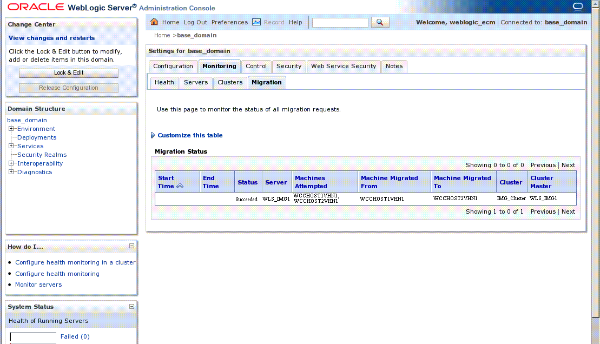Click the magnifying glass search button

click(x=380, y=22)
